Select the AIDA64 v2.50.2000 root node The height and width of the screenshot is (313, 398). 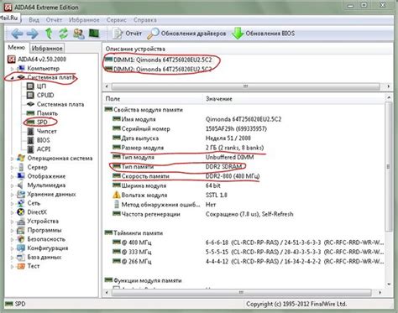[x=37, y=60]
